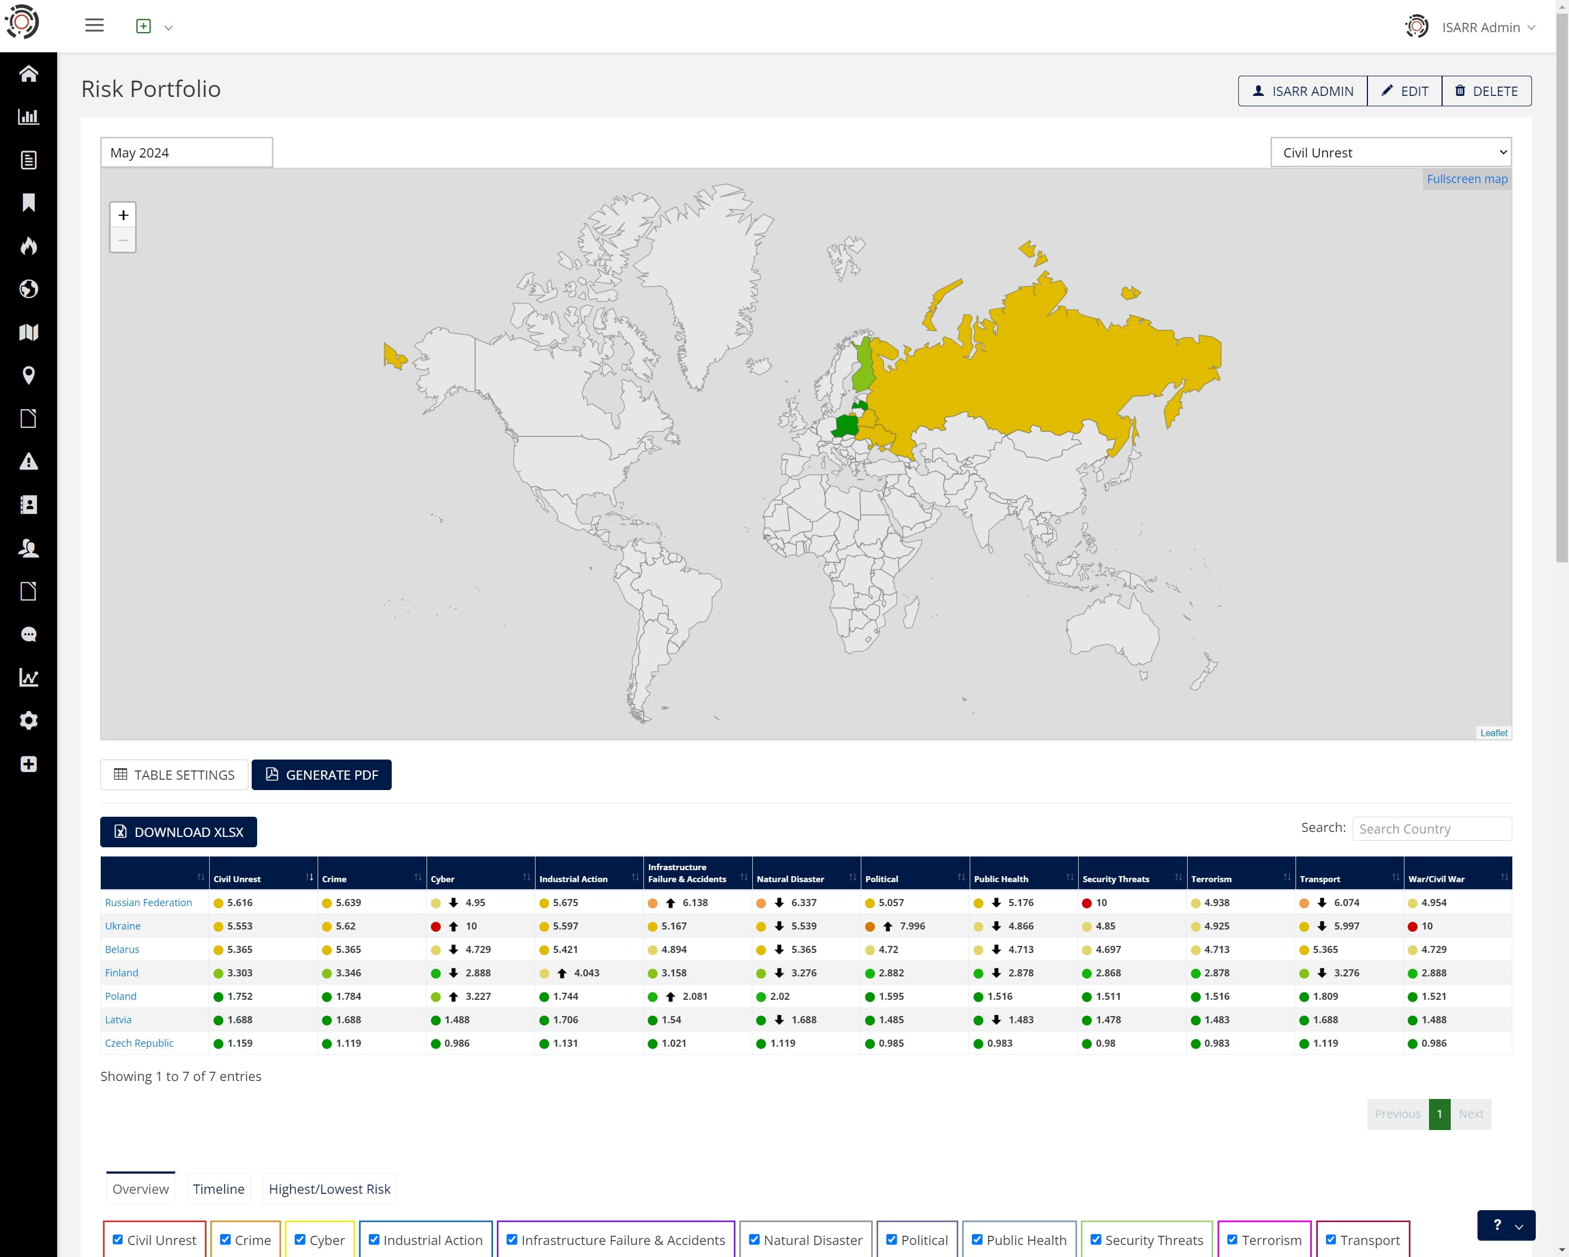The width and height of the screenshot is (1569, 1257).
Task: Open the warning triangle alerts sidebar icon
Action: coord(28,461)
